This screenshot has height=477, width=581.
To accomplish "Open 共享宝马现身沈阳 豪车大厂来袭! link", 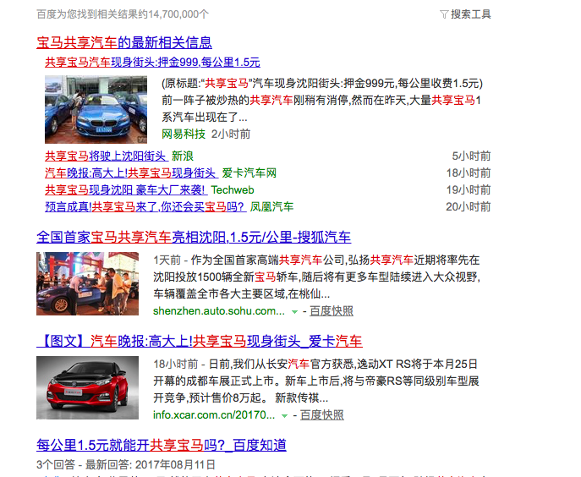I will point(126,190).
